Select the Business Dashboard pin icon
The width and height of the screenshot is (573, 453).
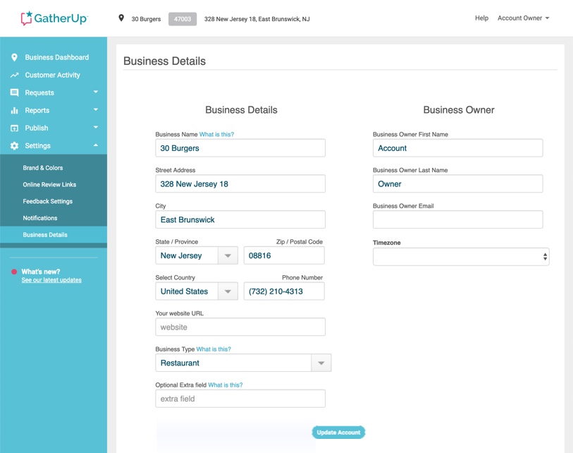(x=16, y=57)
